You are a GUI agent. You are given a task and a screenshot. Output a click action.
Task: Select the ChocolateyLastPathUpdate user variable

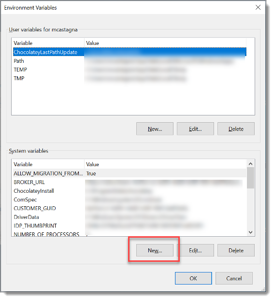130,52
